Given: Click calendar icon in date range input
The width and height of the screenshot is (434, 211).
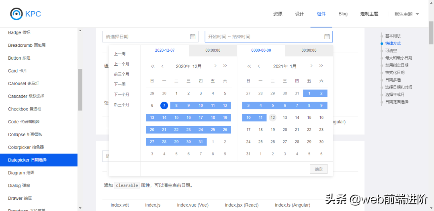Looking at the screenshot, I should coord(327,37).
